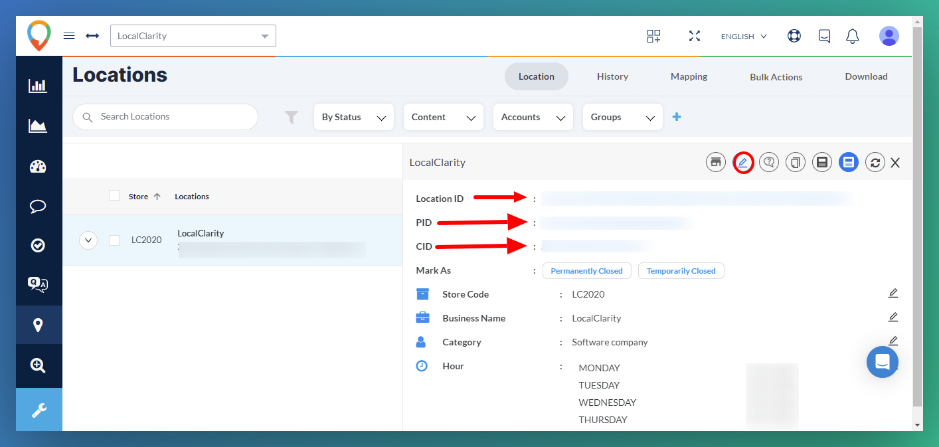Click the Software company category value
939x447 pixels.
(x=610, y=342)
